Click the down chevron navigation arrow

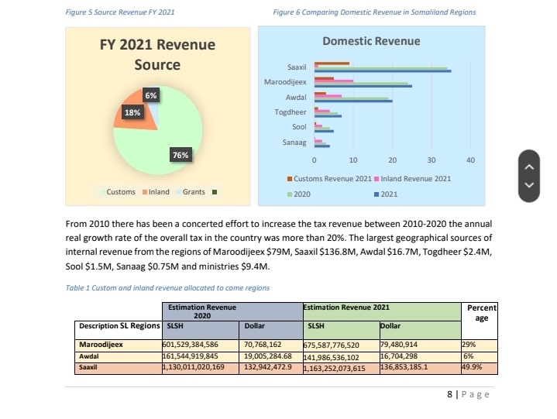(530, 186)
